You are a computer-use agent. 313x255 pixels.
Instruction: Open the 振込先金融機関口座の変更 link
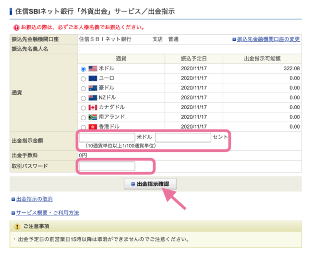pyautogui.click(x=268, y=40)
